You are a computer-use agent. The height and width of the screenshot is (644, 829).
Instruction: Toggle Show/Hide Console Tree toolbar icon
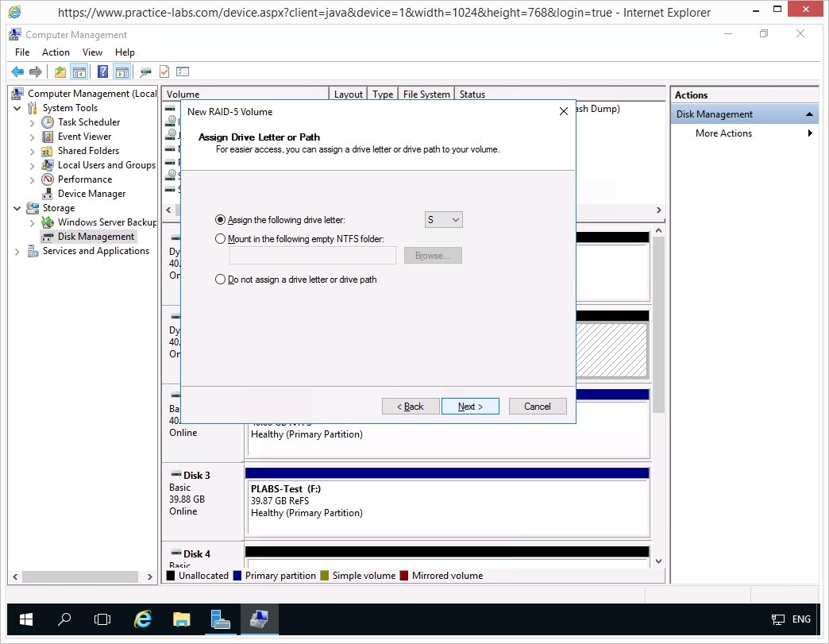click(79, 72)
